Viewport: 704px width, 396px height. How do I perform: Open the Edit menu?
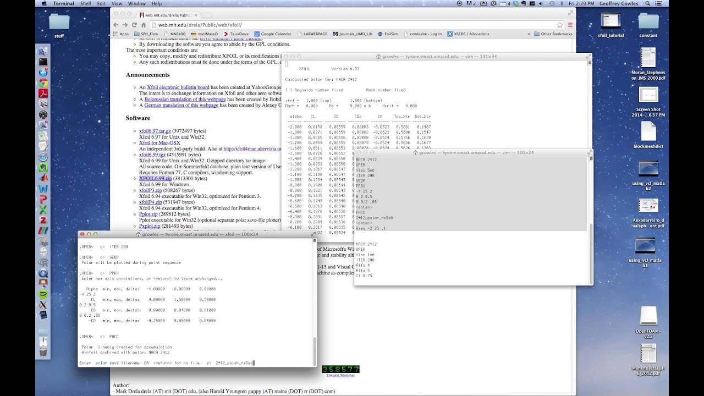(101, 4)
